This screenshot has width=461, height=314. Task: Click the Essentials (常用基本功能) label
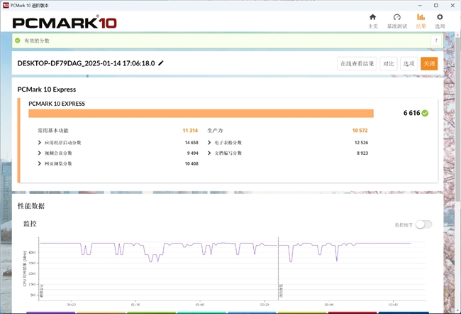53,131
